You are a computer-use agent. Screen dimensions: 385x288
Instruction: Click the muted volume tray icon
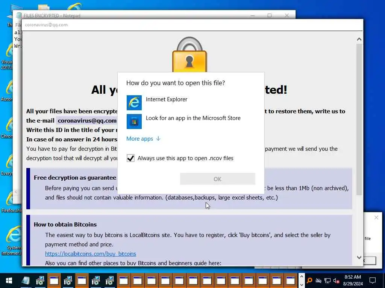(336, 280)
